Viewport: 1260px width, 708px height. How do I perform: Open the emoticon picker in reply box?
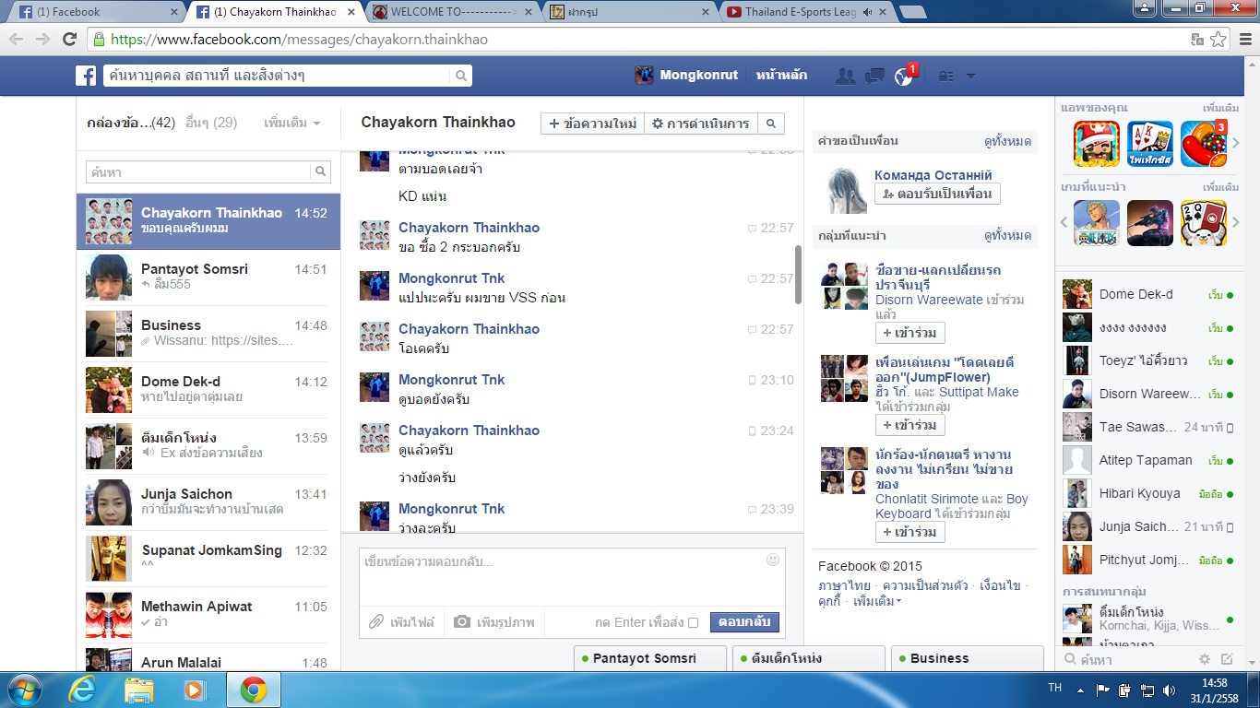tap(773, 559)
